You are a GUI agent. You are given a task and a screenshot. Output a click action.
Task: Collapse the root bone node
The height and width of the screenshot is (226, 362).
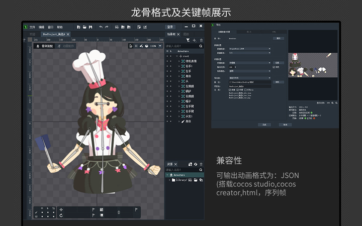click(x=177, y=56)
